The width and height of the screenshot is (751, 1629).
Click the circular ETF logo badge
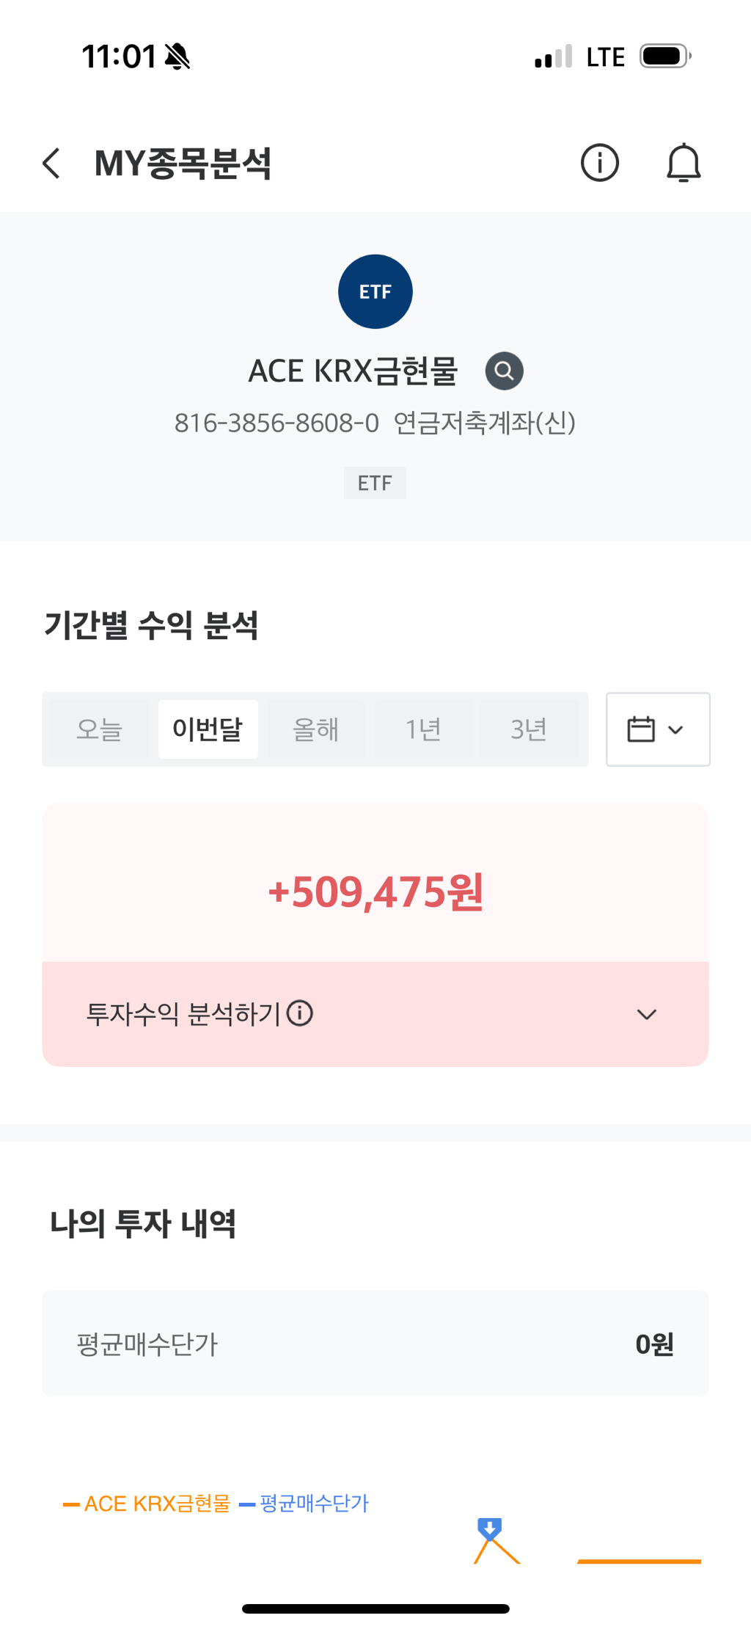point(375,291)
